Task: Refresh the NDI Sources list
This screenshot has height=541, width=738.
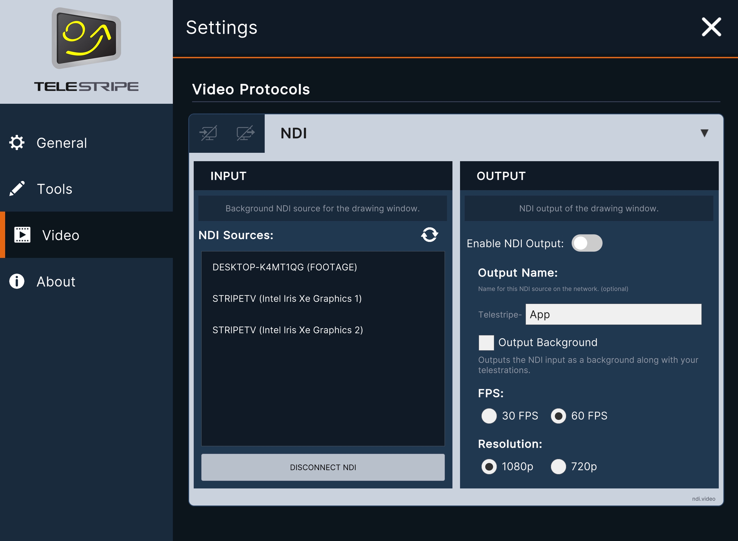Action: click(429, 234)
